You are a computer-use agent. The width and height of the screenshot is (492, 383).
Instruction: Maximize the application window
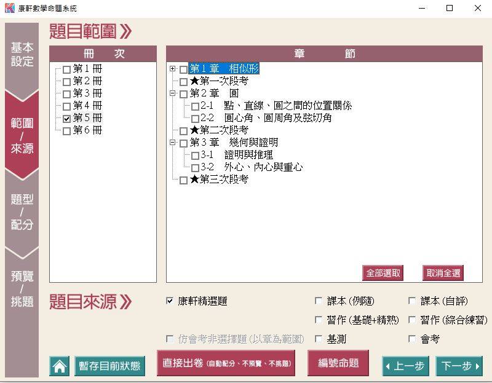click(x=450, y=8)
